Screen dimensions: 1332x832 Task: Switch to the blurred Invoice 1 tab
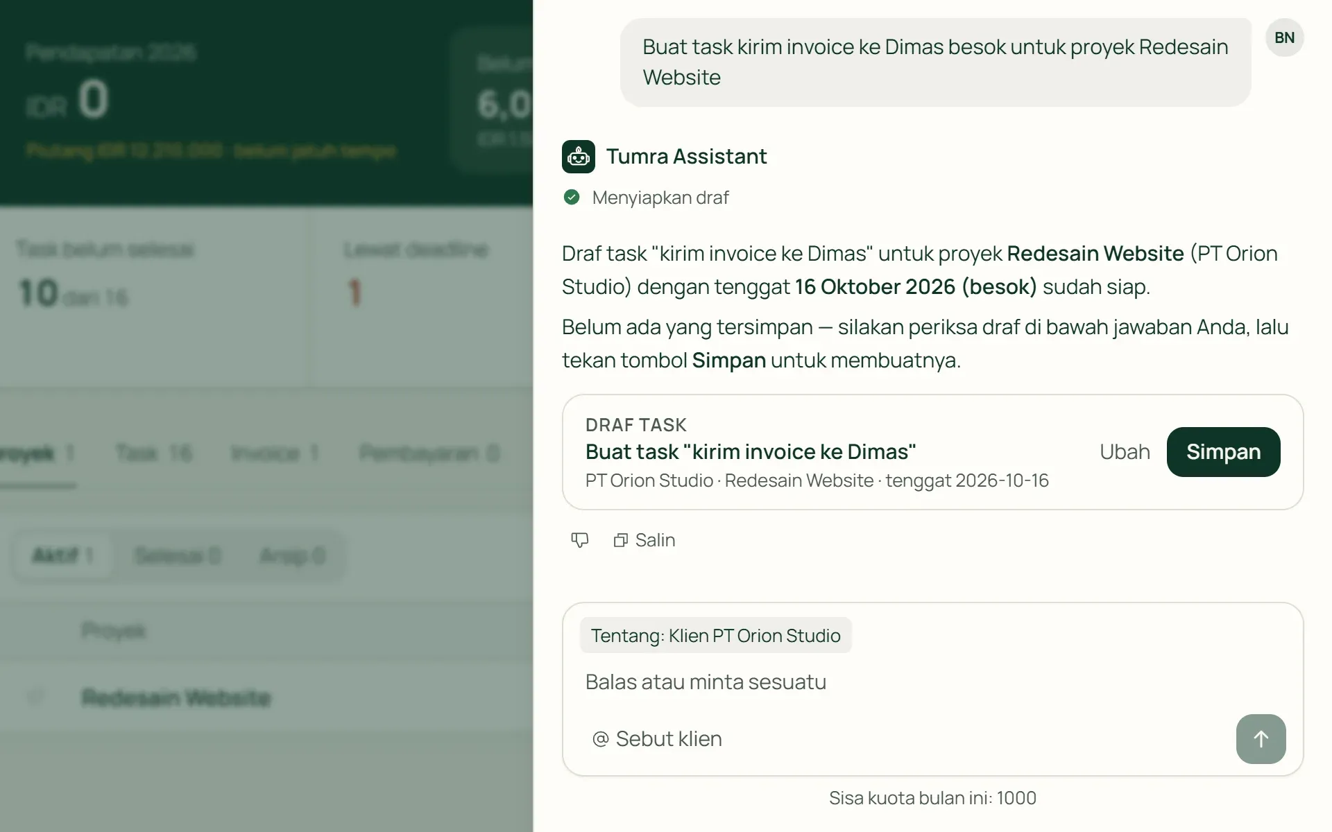click(275, 453)
